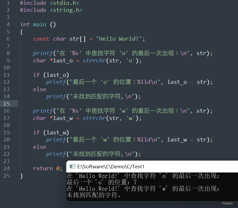
Task: Select the console title text E:\Software\C\Demo\C/Test1
Action: point(111,167)
